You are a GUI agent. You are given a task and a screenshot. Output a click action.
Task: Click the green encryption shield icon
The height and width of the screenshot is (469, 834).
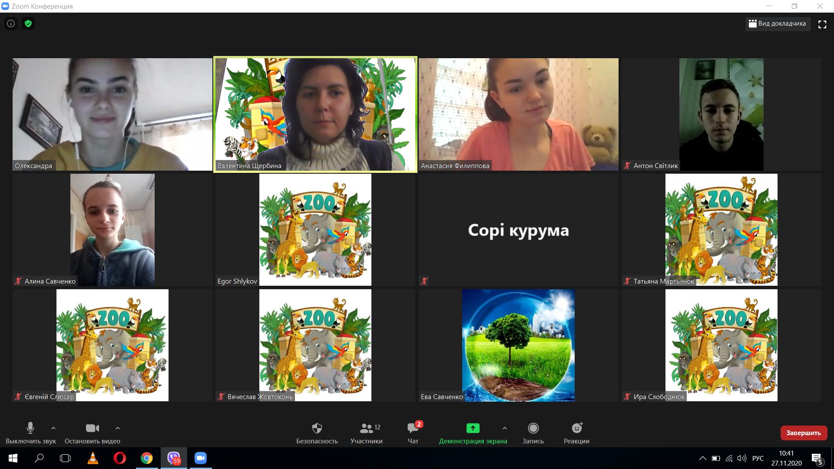click(28, 23)
